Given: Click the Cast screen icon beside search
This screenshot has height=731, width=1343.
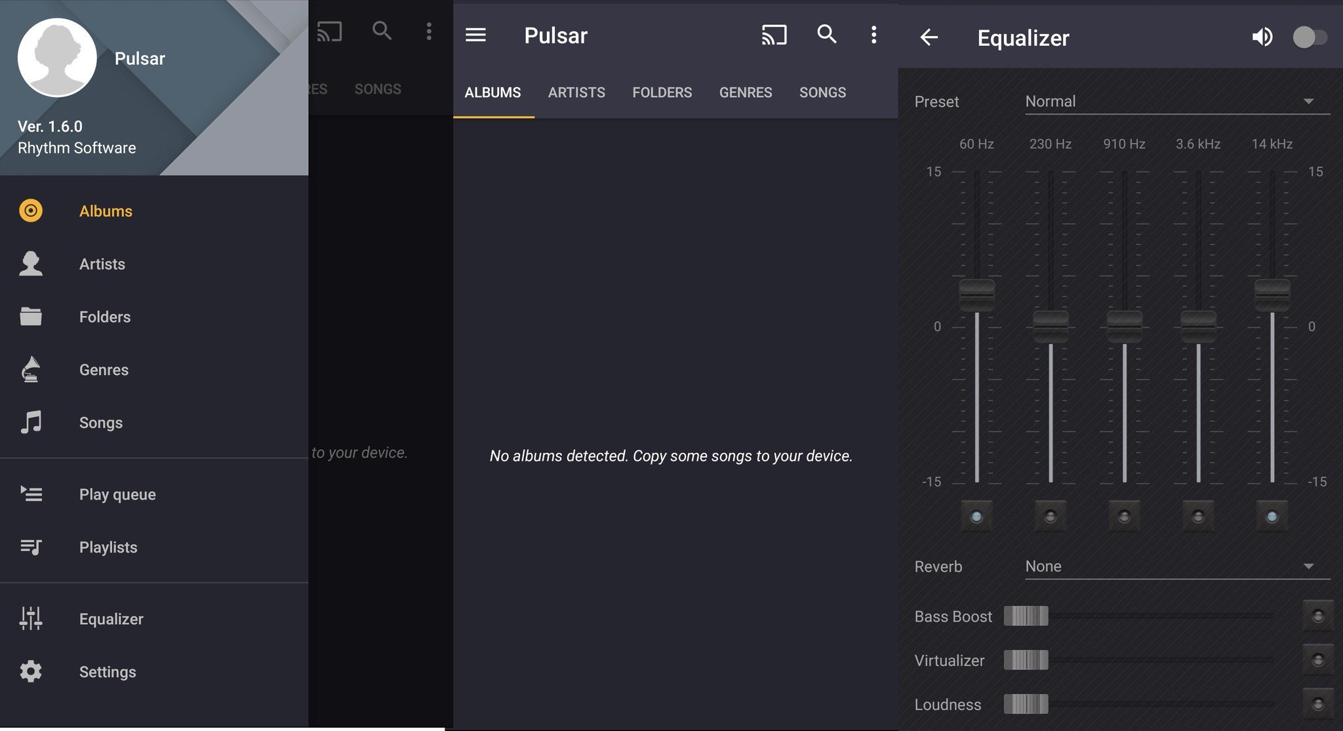Looking at the screenshot, I should (774, 35).
